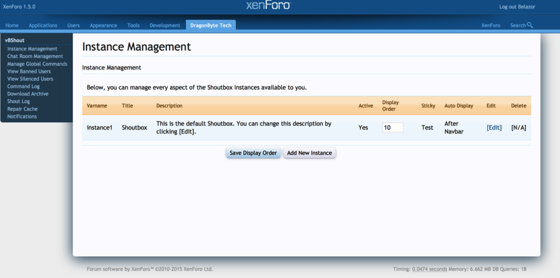Image resolution: width=560 pixels, height=278 pixels.
Task: Click the DragonByte Tech tab
Action: click(x=211, y=25)
